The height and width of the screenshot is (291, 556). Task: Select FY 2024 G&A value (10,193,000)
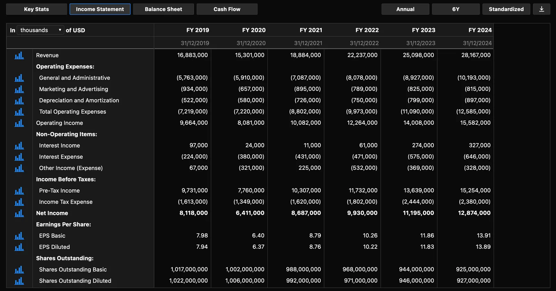[x=474, y=78]
